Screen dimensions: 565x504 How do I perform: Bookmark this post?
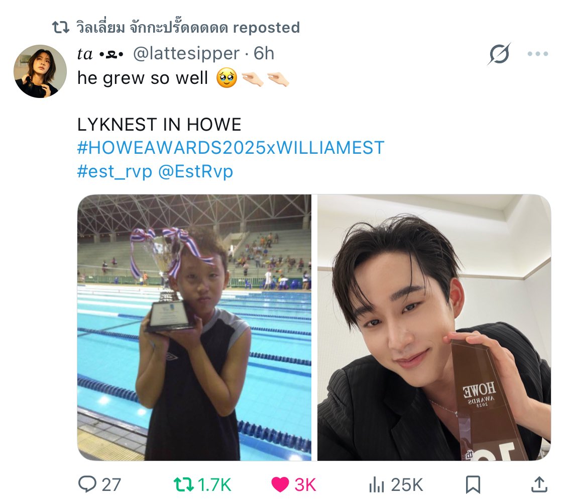(x=473, y=484)
